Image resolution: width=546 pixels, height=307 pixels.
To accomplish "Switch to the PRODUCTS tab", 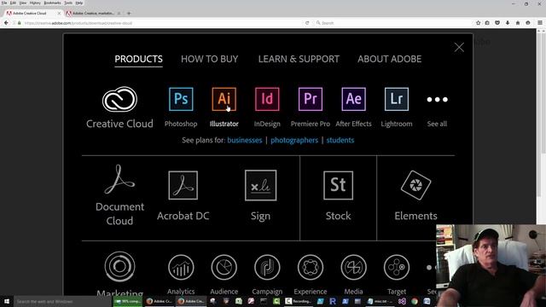I will [x=138, y=59].
